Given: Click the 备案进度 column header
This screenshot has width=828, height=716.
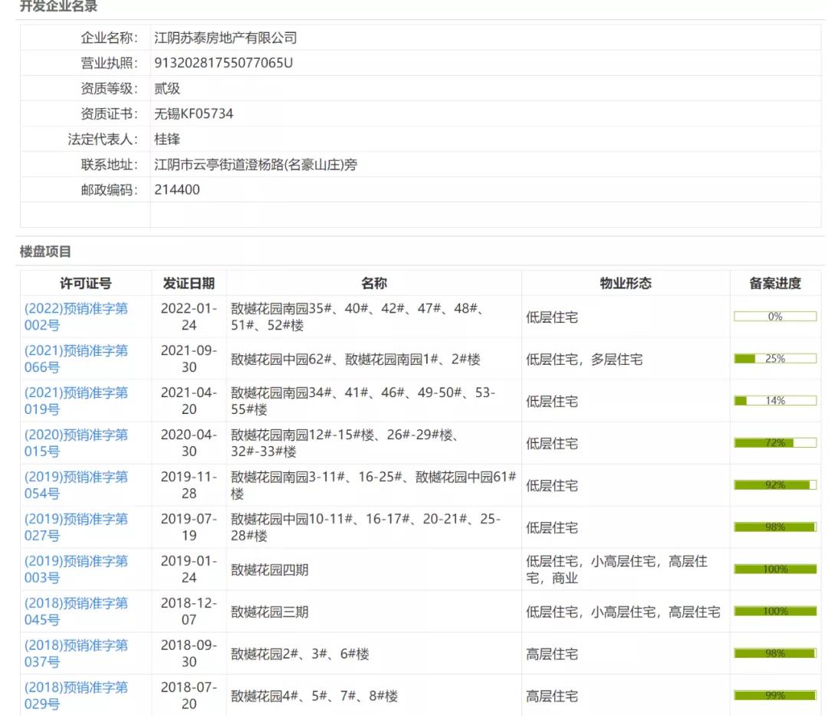Looking at the screenshot, I should 775,283.
